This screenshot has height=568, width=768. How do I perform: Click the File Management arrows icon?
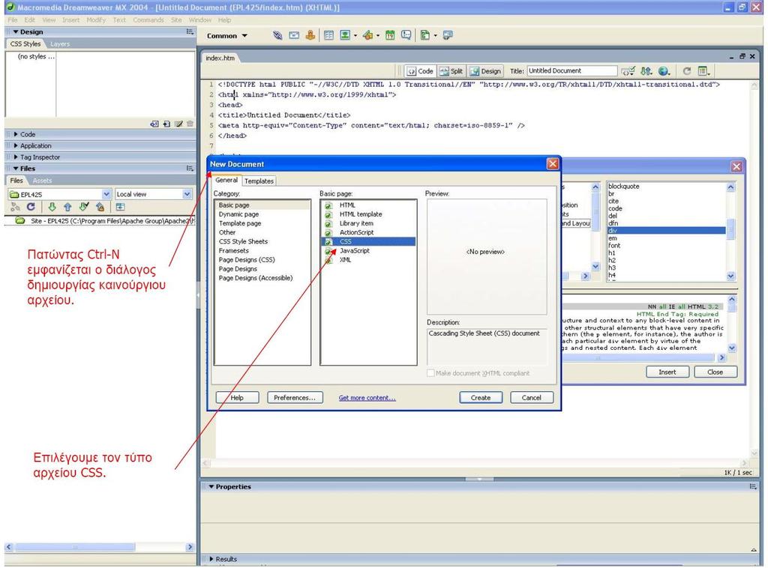coord(646,71)
